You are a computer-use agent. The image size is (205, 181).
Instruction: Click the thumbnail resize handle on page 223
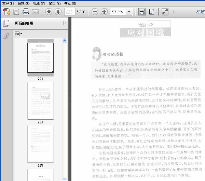(x=53, y=72)
